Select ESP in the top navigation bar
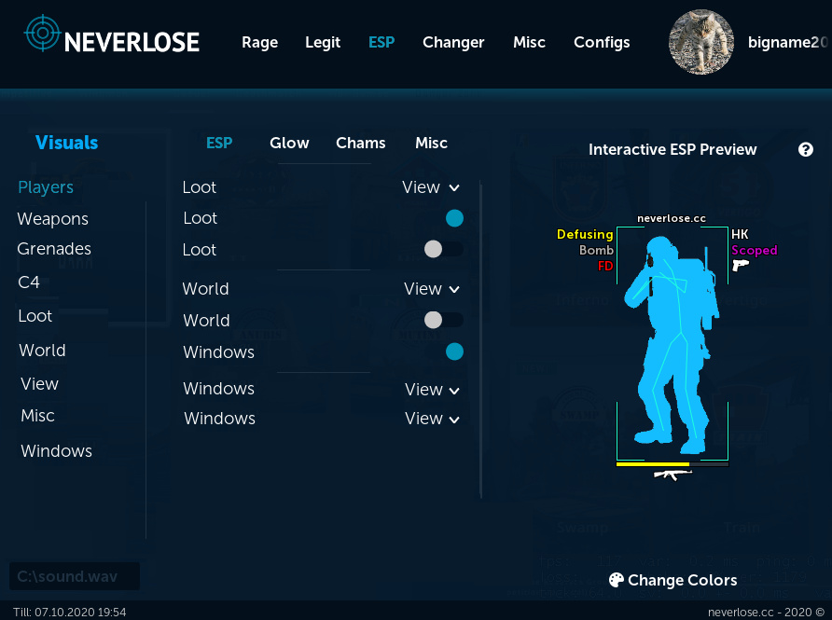 click(x=381, y=43)
